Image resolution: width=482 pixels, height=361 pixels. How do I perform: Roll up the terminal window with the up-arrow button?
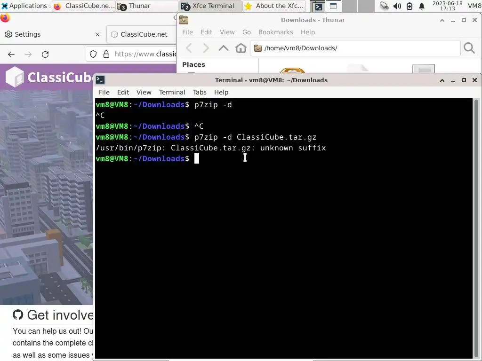click(442, 80)
